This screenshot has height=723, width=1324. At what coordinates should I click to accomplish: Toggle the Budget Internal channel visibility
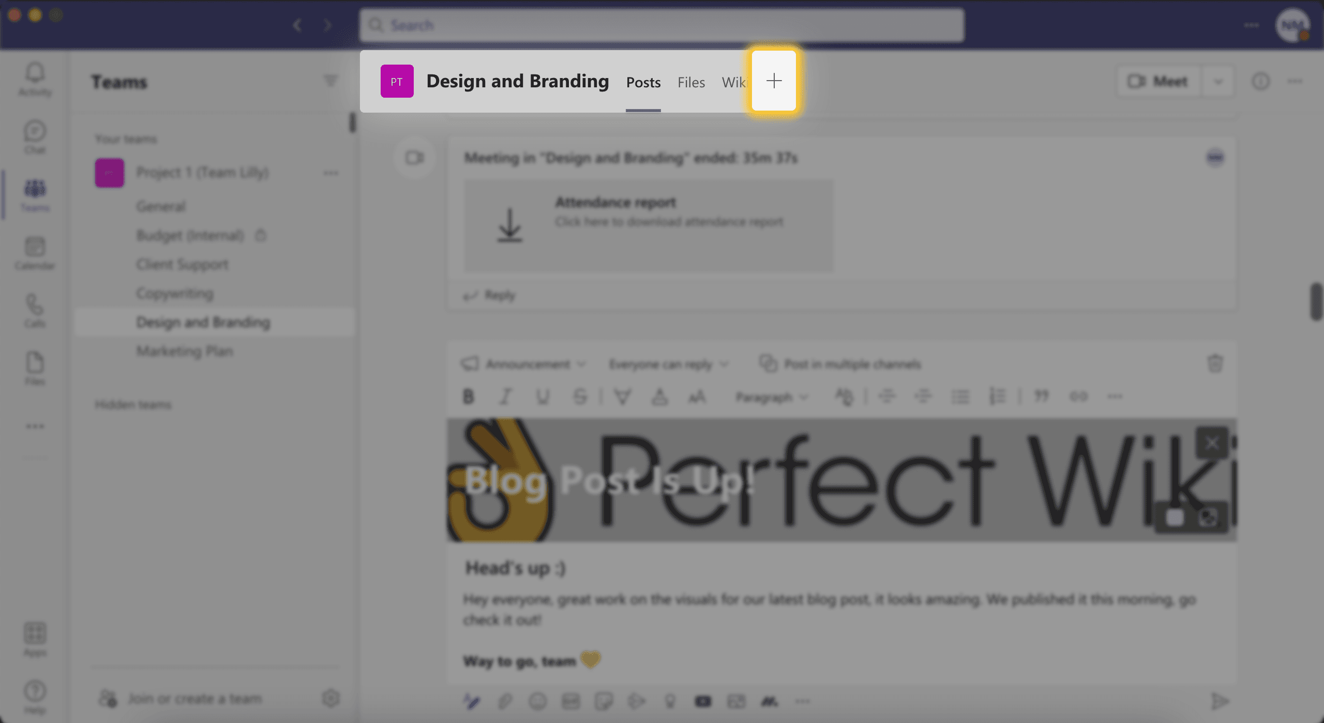point(260,234)
